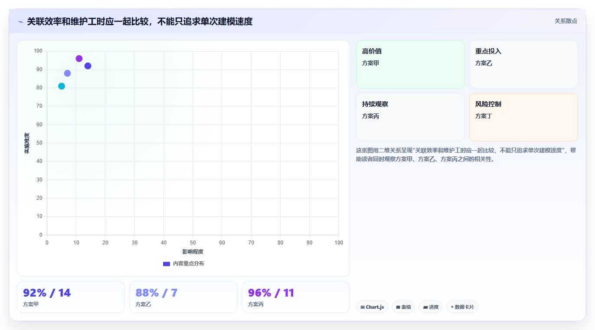Click the icon inside the Chart.js chip
Screen dimensions: 595x330
tap(363, 307)
